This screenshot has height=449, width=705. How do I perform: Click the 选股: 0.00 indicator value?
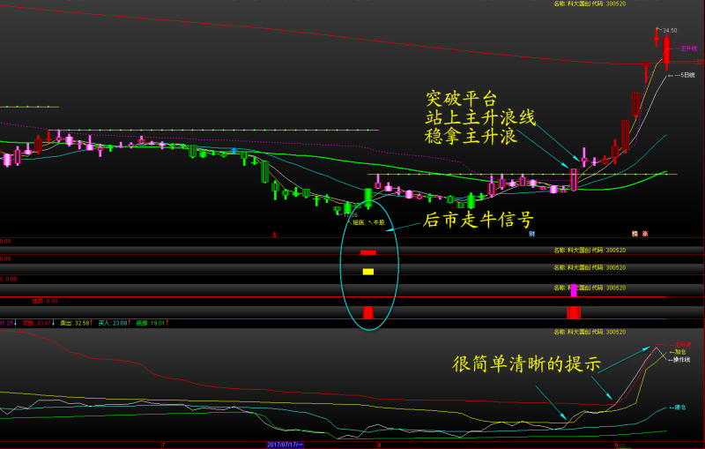pos(45,301)
